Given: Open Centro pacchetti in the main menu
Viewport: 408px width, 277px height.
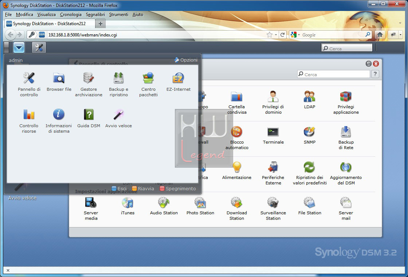Looking at the screenshot, I should [x=148, y=84].
